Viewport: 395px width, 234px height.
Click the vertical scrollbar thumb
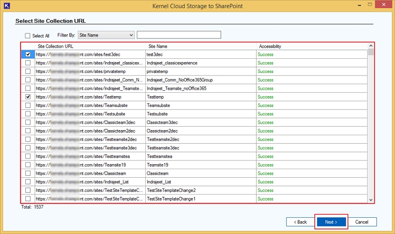[x=371, y=52]
